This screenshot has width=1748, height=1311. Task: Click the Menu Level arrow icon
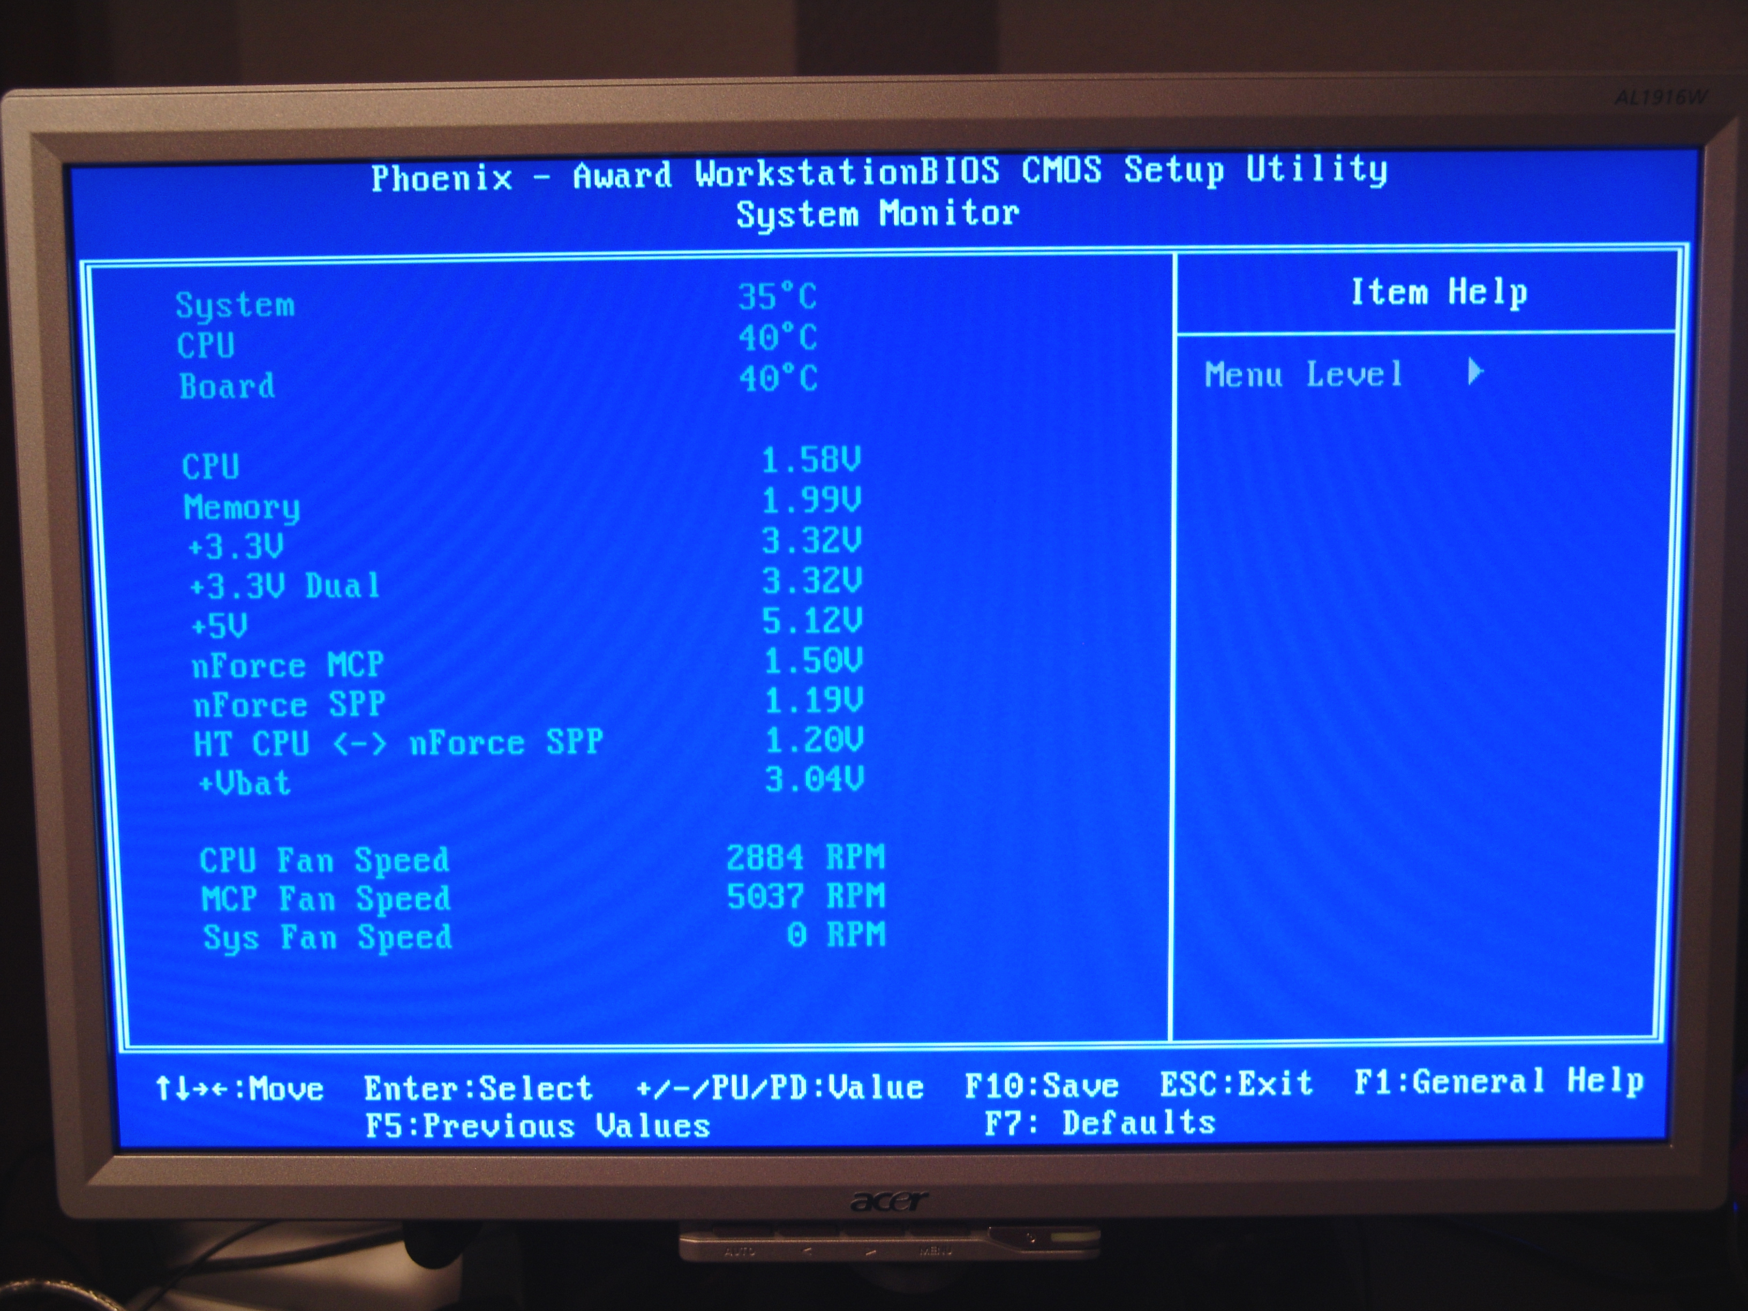pyautogui.click(x=1474, y=372)
